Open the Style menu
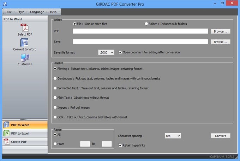Image resolution: width=240 pixels, height=161 pixels. pos(22,12)
